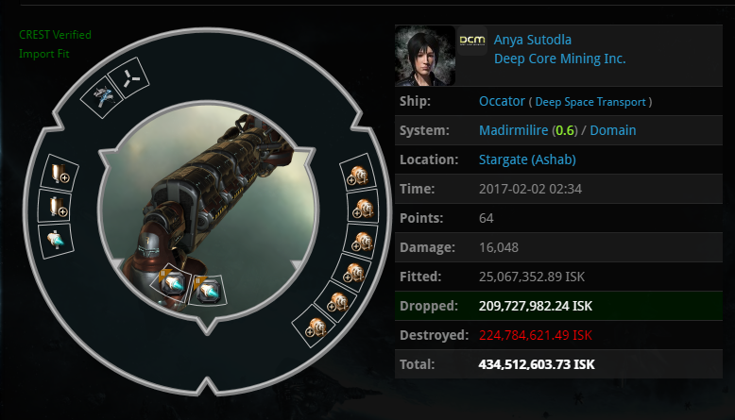The width and height of the screenshot is (735, 420).
Task: Open the Deep Space Transport group link
Action: (x=590, y=102)
